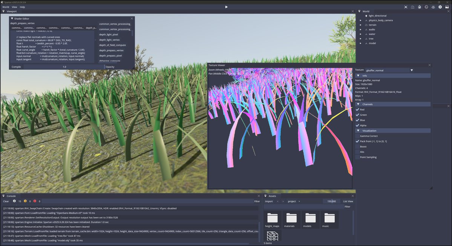This screenshot has width=452, height=246.
Task: Click the Compile button in Shader Editor
Action: tap(16, 67)
